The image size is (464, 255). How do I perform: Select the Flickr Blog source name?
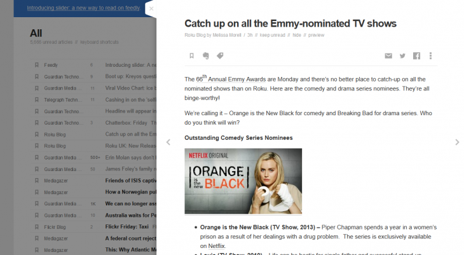(x=55, y=227)
